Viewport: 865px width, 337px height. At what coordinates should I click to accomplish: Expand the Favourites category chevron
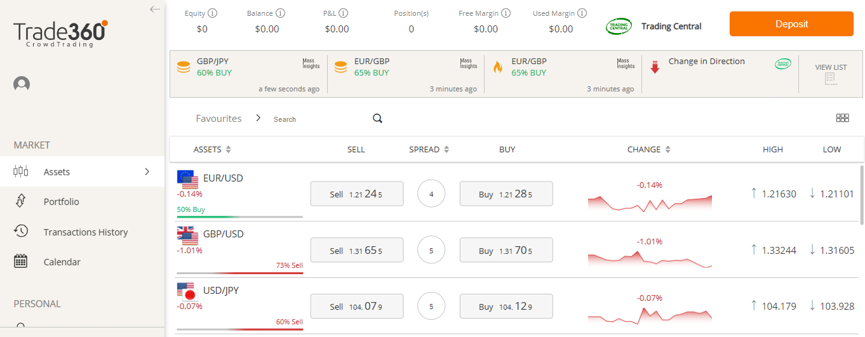[x=258, y=118]
